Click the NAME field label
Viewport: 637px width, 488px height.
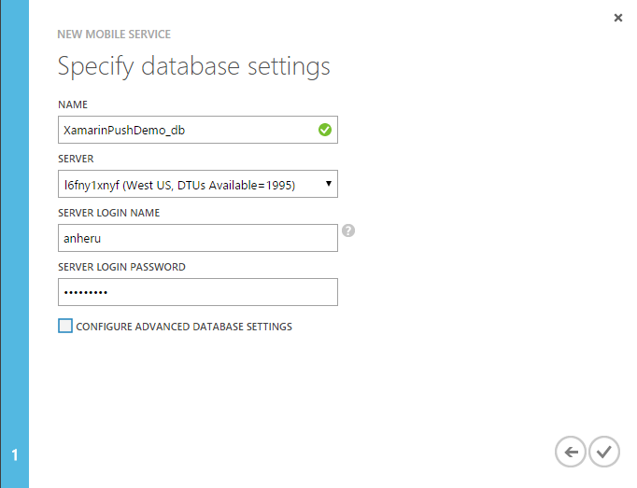coord(73,105)
